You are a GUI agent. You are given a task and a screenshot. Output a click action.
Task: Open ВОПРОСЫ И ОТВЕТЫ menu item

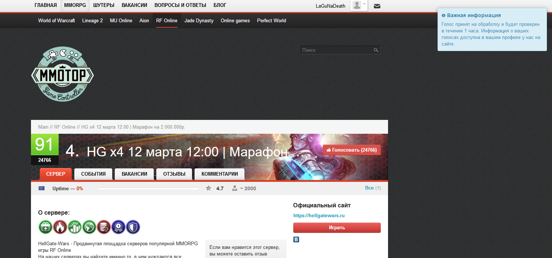coord(180,5)
